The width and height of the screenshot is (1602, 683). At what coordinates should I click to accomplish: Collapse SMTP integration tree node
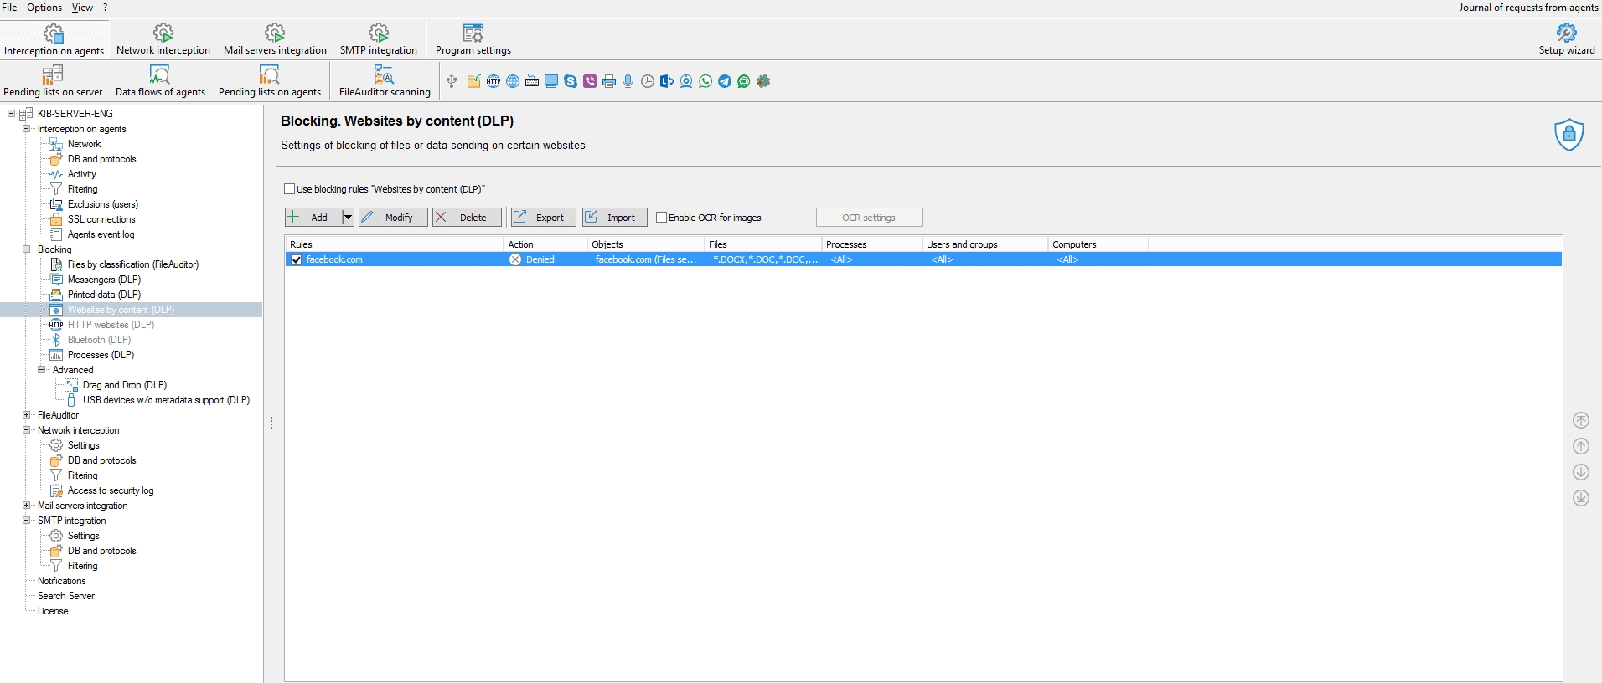point(26,521)
